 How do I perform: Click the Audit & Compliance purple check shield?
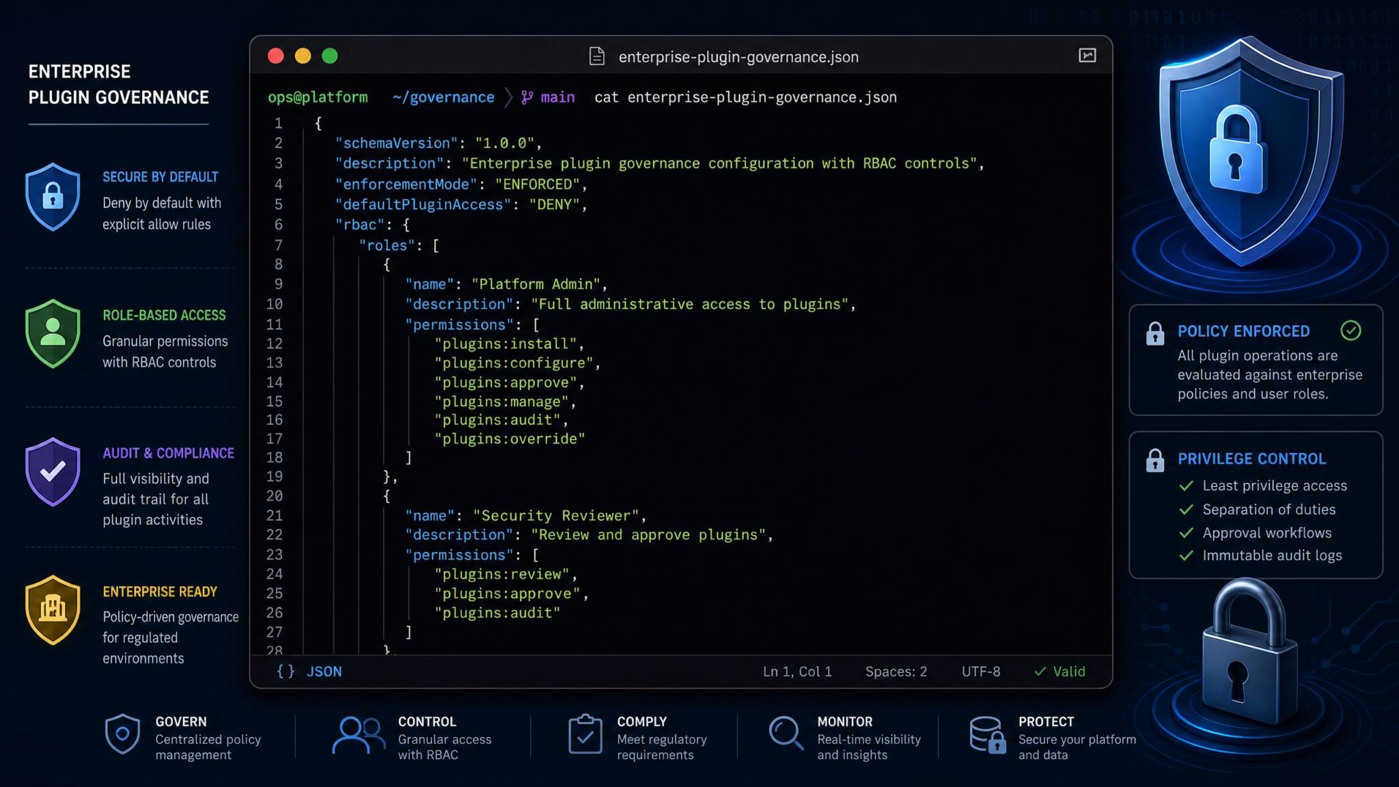pyautogui.click(x=53, y=472)
